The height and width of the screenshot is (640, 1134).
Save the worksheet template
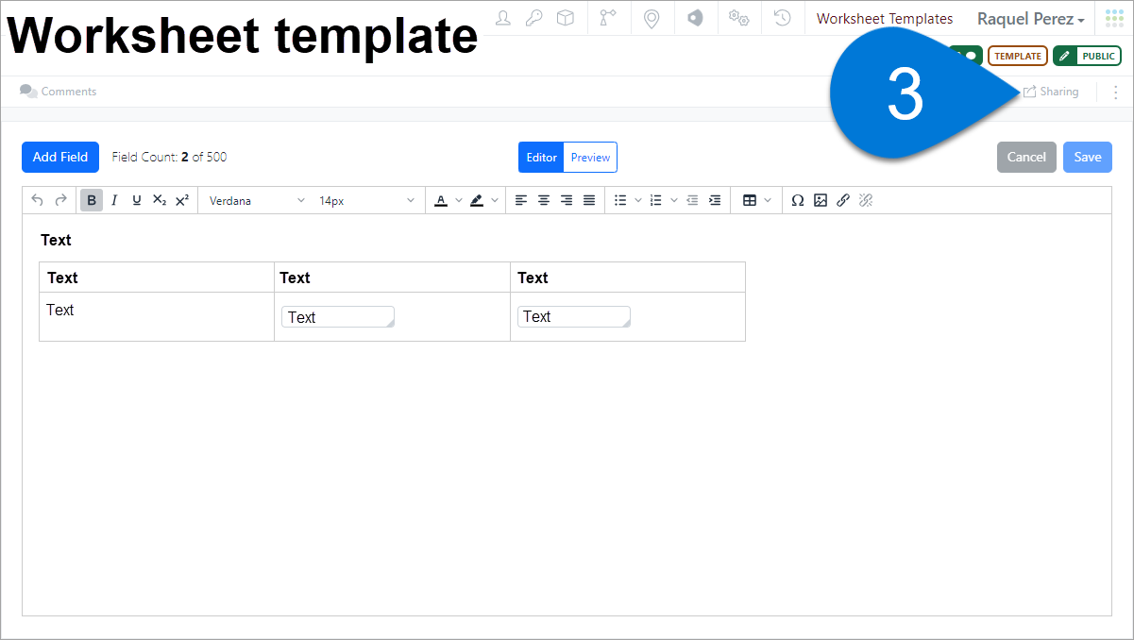[x=1087, y=157]
